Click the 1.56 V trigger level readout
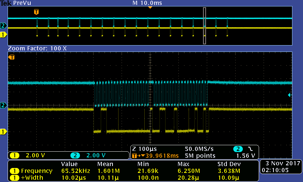The width and height of the screenshot is (303, 182). point(245,156)
